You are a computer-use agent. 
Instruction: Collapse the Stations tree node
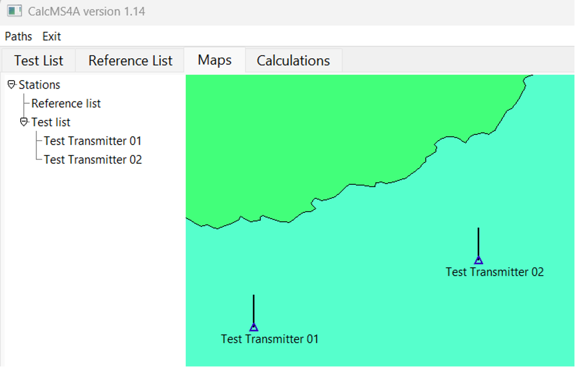tap(11, 85)
